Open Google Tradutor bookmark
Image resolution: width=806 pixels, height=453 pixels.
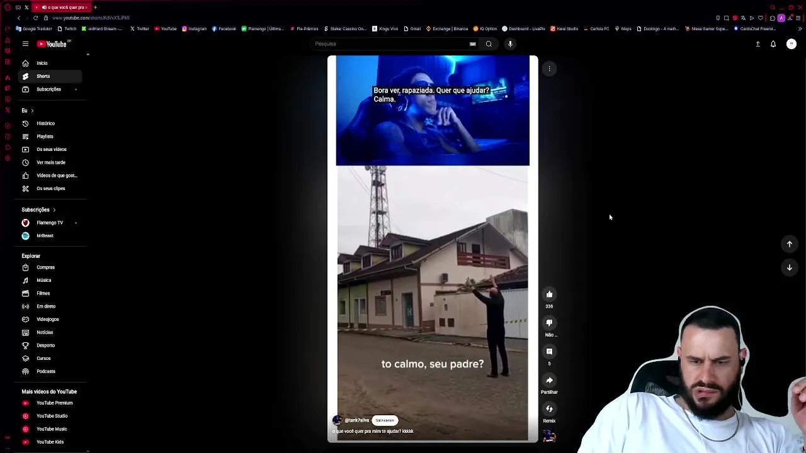(x=35, y=29)
